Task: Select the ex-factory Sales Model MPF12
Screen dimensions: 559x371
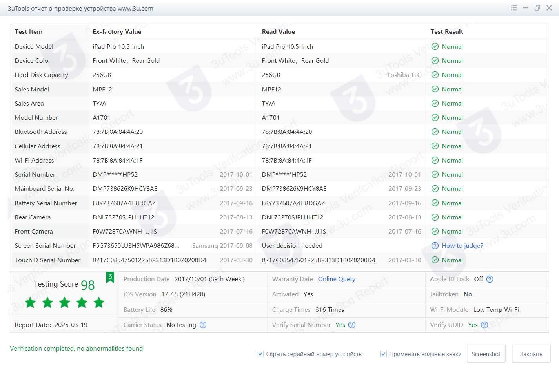Action: tap(102, 89)
